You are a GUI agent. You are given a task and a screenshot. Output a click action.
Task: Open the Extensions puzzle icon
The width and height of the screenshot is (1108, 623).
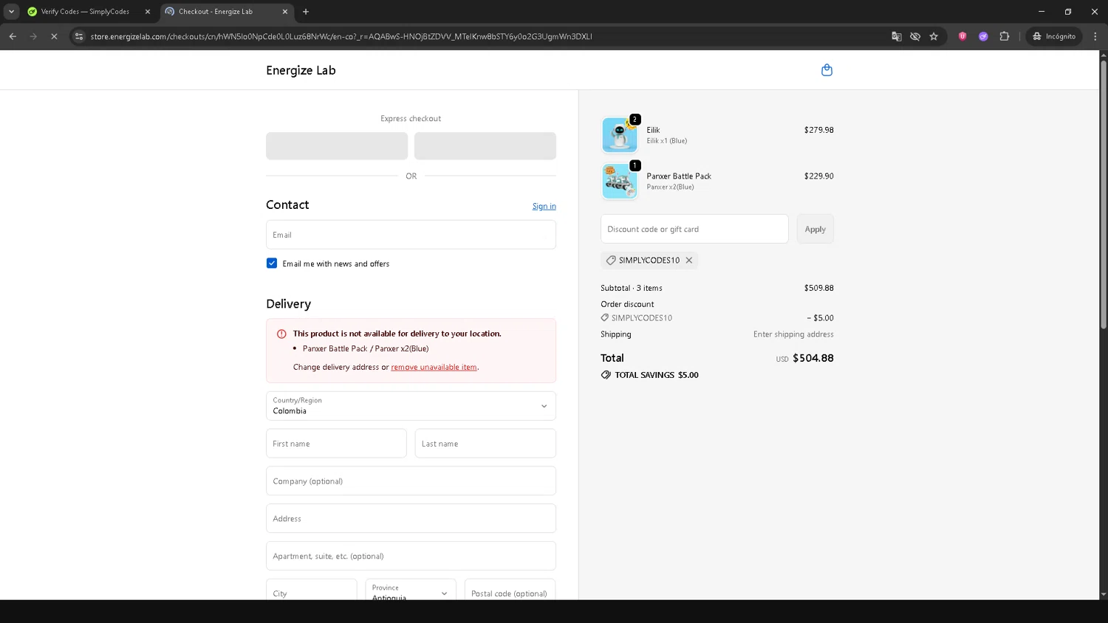1005,36
